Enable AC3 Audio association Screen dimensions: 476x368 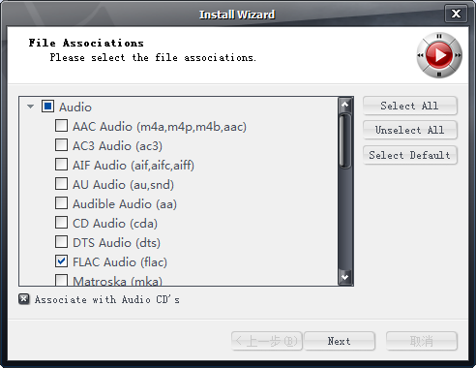(x=61, y=145)
